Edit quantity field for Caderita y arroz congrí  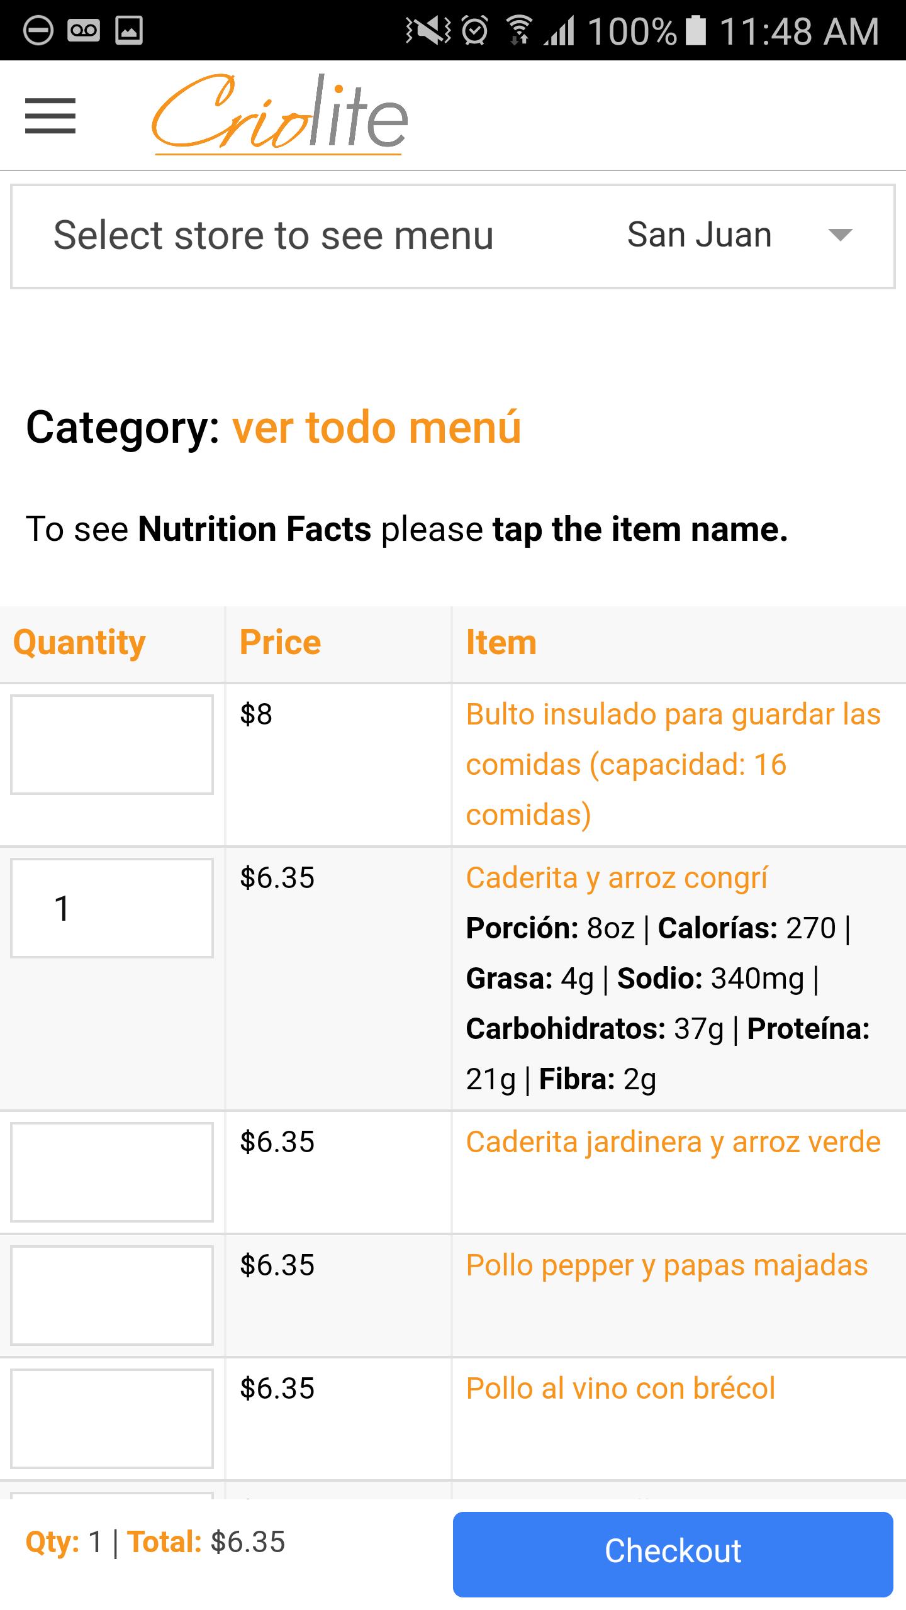112,908
